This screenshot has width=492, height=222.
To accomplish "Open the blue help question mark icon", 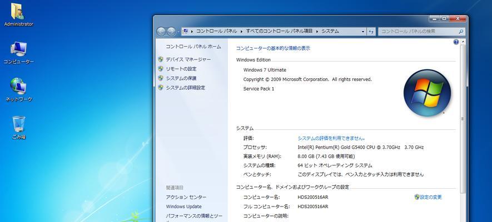I will 456,42.
